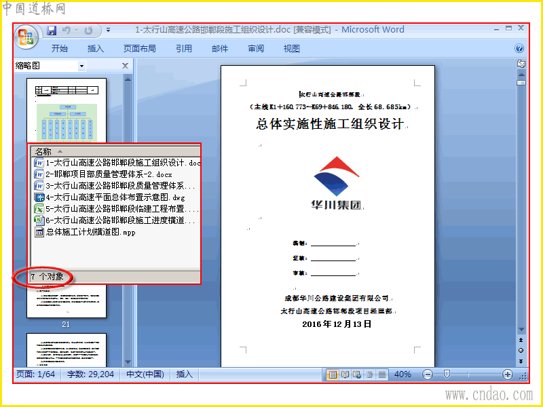Switch to Web Layout view icon
This screenshot has width=543, height=407.
357,375
